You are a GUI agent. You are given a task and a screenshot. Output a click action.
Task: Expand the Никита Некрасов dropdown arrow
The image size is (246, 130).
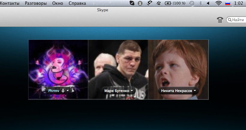pyautogui.click(x=195, y=91)
